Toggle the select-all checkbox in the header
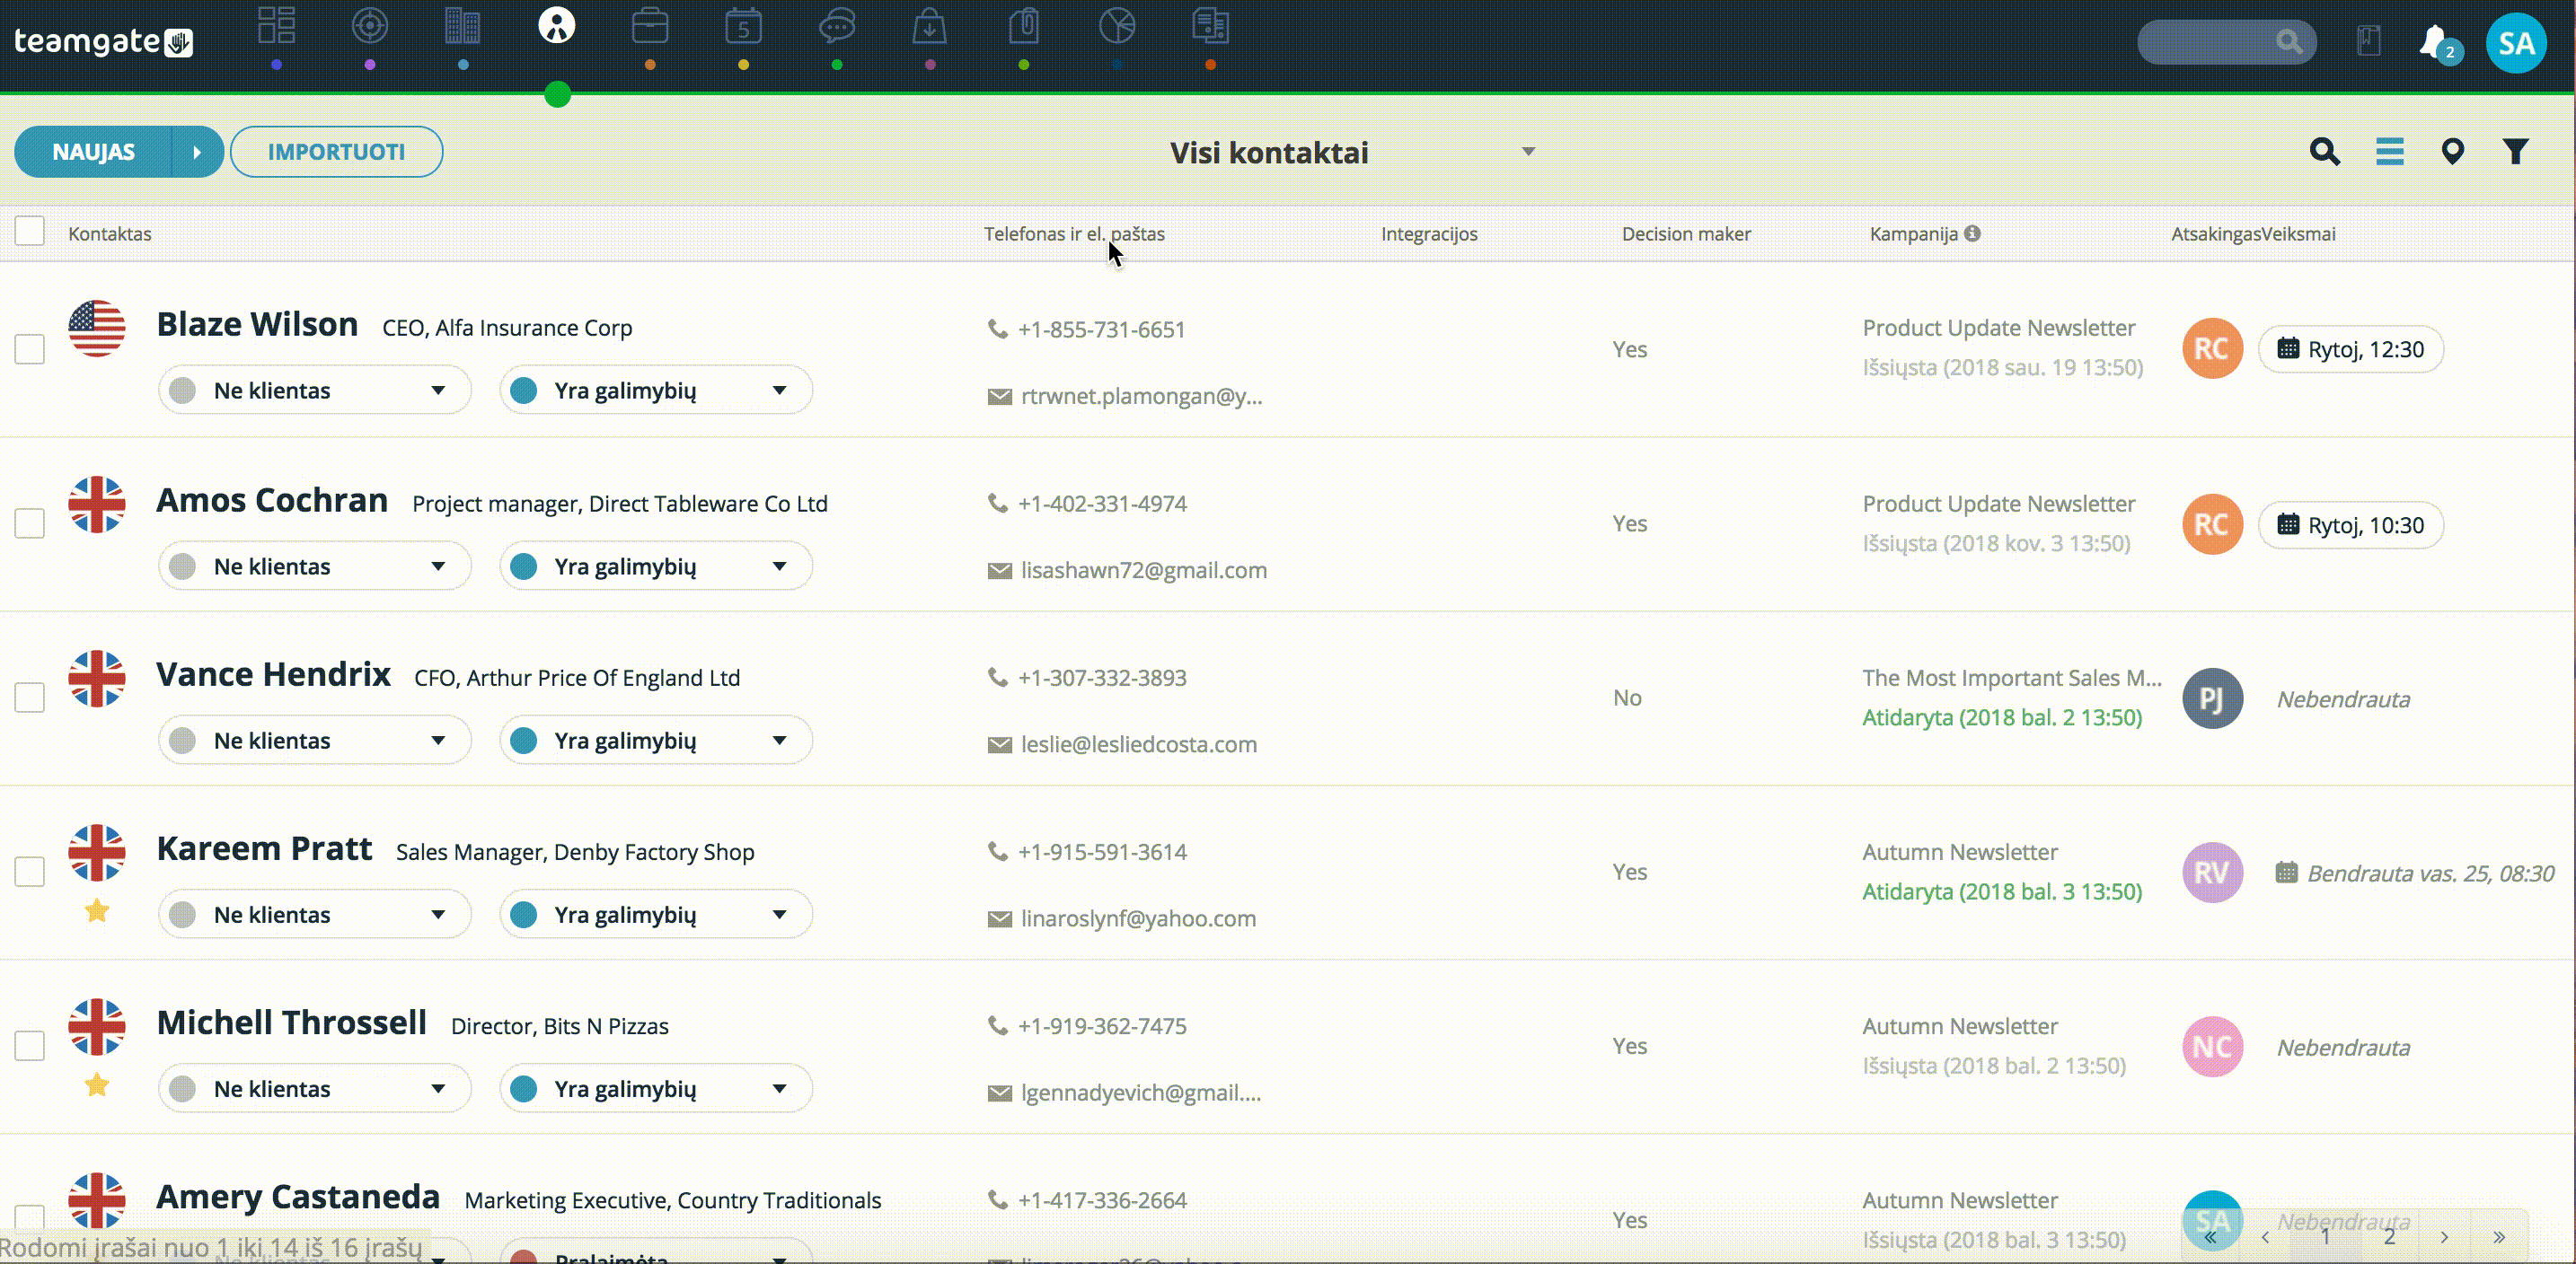The height and width of the screenshot is (1264, 2576). 30,232
